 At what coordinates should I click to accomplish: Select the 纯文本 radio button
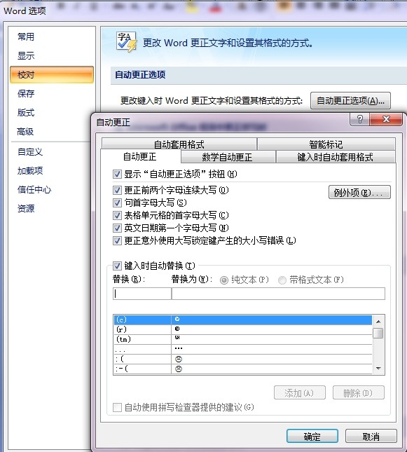(224, 280)
